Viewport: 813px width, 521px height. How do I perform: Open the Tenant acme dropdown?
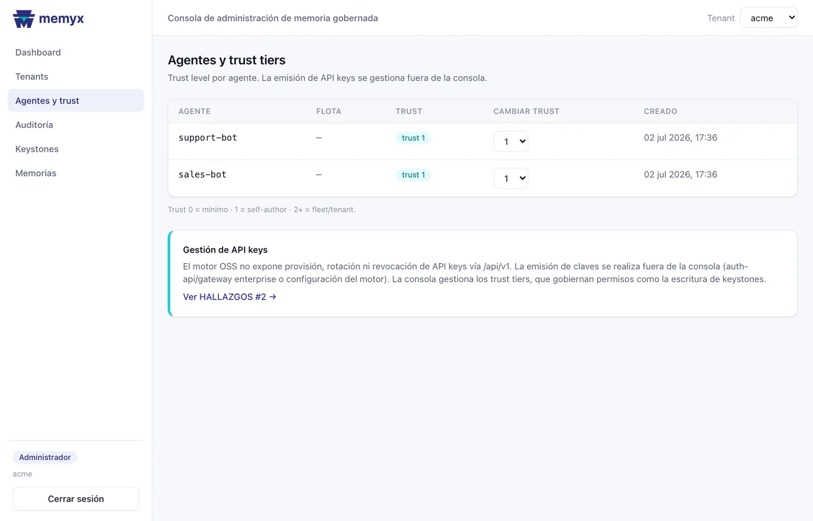[768, 18]
